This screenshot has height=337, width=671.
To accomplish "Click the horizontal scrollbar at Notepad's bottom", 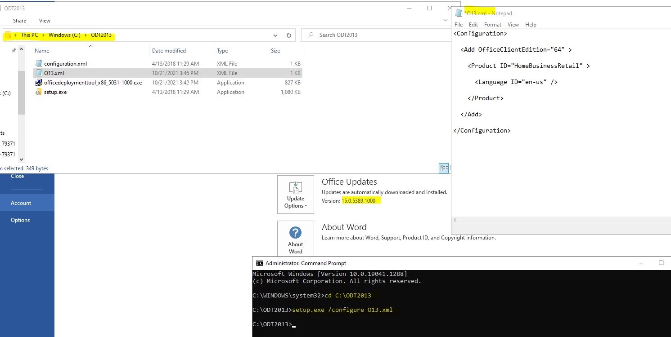I will click(558, 220).
